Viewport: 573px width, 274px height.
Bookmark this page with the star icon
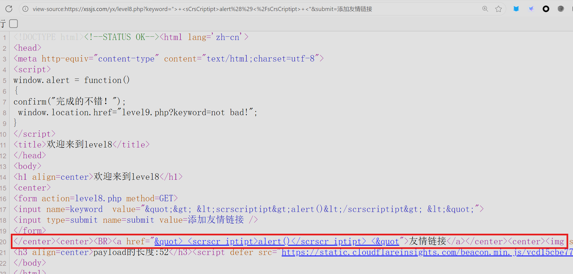[499, 9]
